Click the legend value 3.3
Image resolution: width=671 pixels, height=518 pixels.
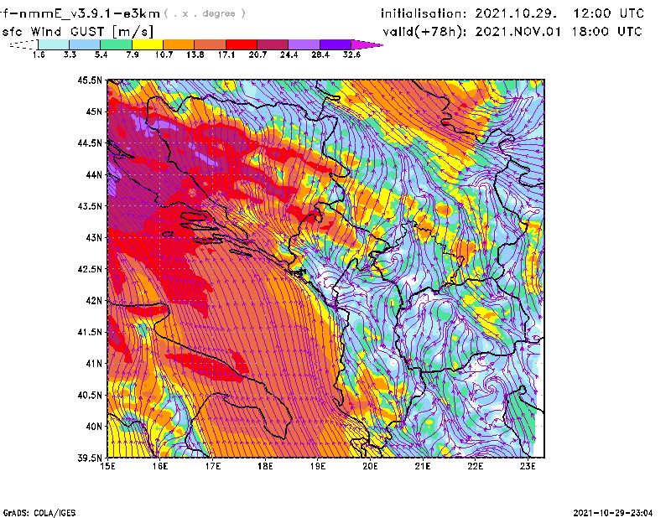[70, 54]
